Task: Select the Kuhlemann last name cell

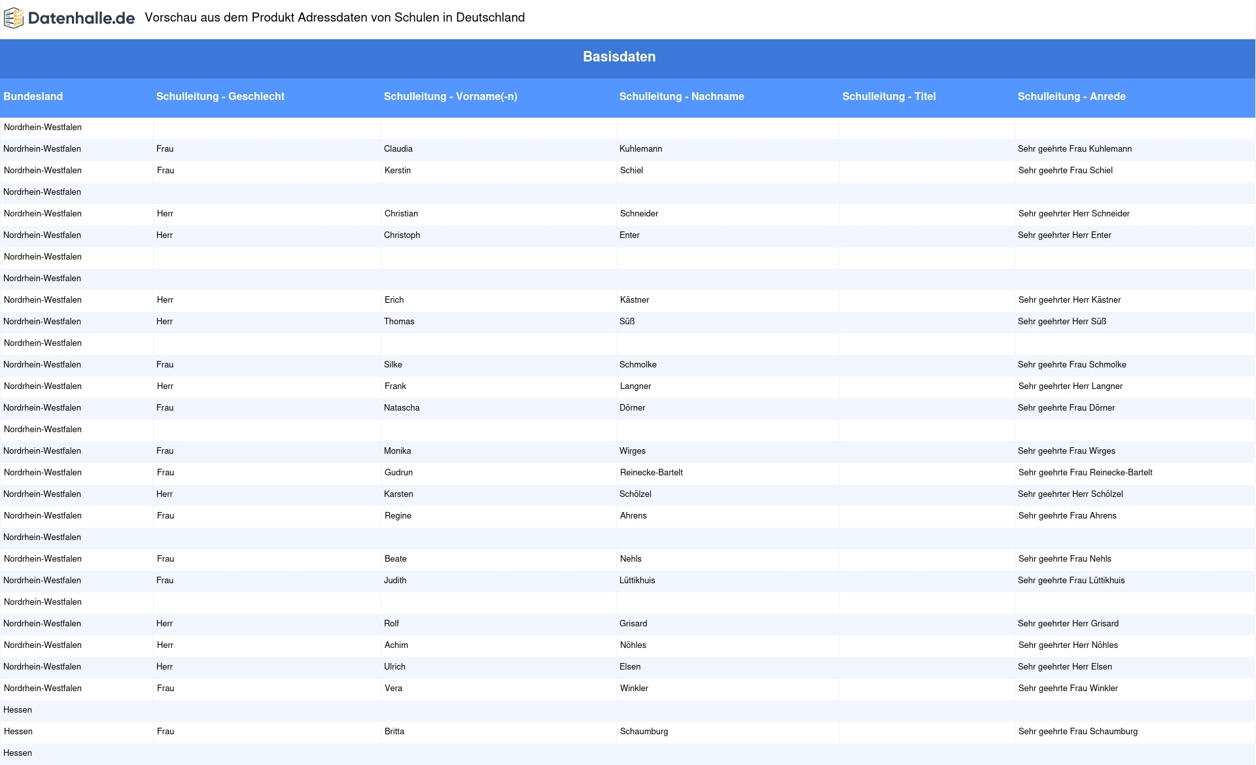Action: point(640,149)
